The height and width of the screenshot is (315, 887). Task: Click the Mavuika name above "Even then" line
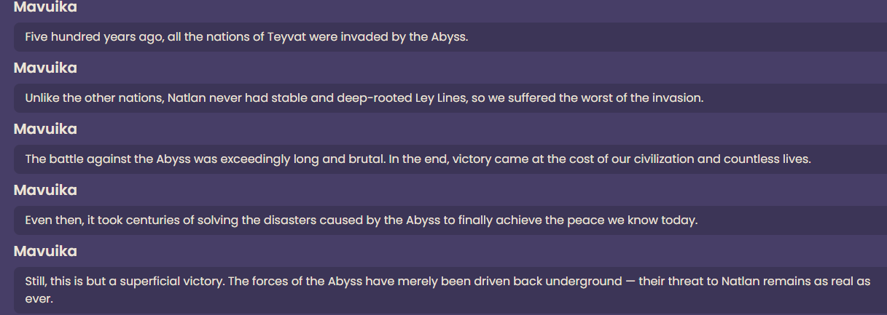click(x=45, y=190)
